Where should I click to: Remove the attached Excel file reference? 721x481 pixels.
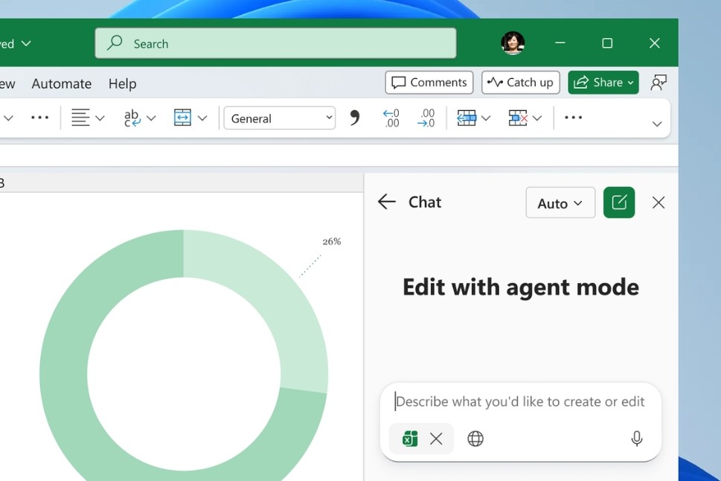(x=436, y=439)
